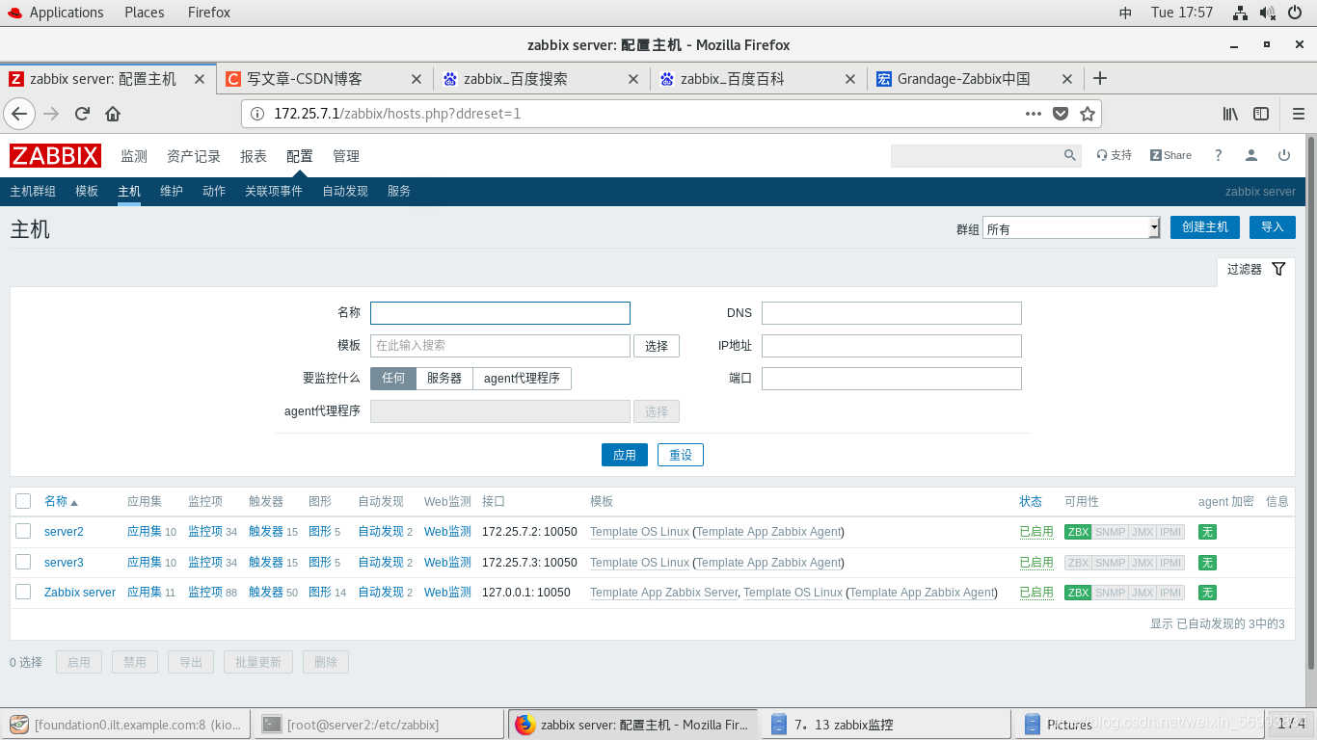Viewport: 1317px width, 740px height.
Task: Open the 群组 dropdown showing 所有
Action: (x=1071, y=227)
